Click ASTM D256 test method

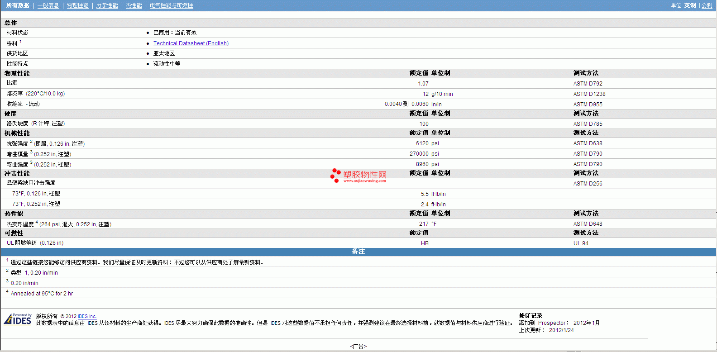[x=588, y=184]
